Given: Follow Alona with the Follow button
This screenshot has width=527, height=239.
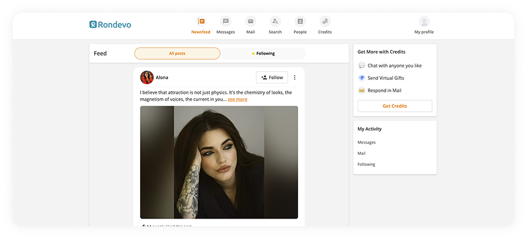Looking at the screenshot, I should point(272,77).
